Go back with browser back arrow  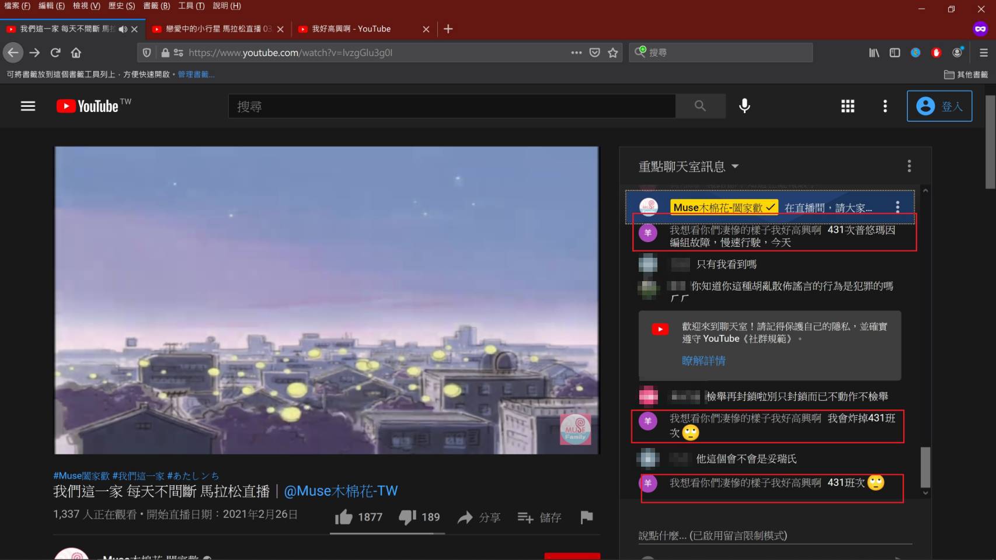tap(13, 52)
